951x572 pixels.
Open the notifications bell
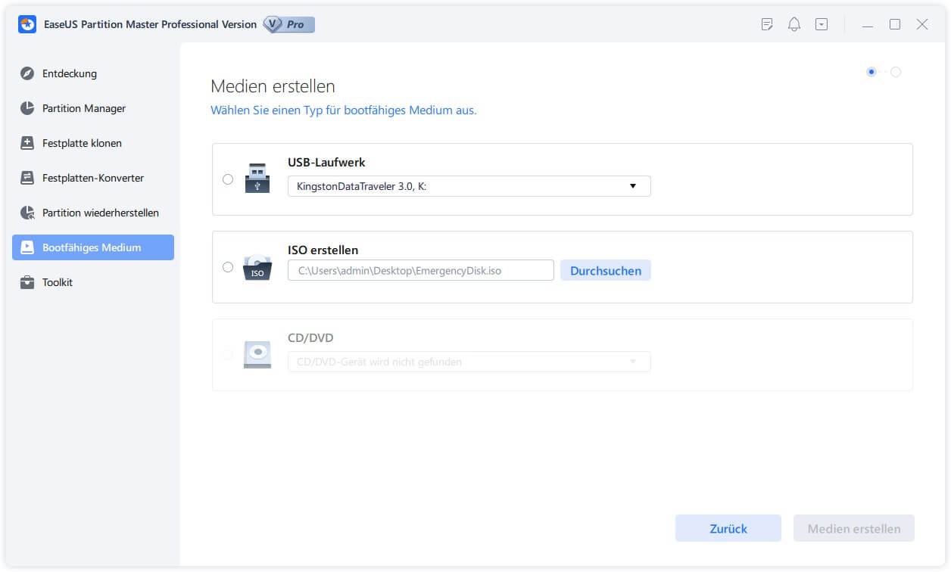[794, 24]
